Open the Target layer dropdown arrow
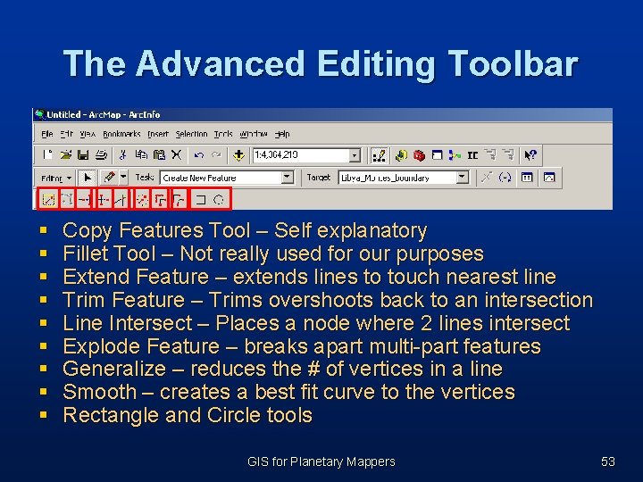This screenshot has width=643, height=482. pos(463,178)
